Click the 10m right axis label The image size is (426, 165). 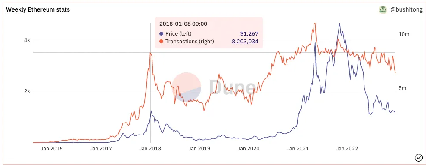[404, 34]
